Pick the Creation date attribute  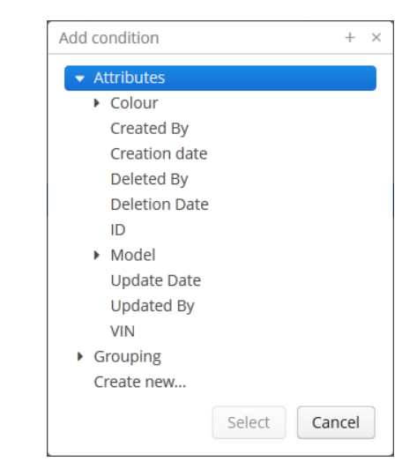click(159, 153)
